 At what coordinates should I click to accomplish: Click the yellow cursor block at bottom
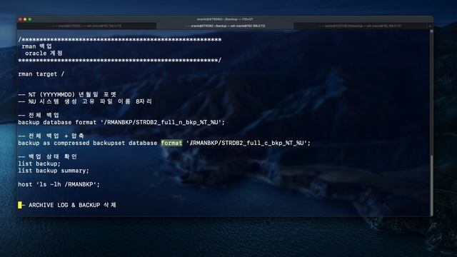click(20, 205)
